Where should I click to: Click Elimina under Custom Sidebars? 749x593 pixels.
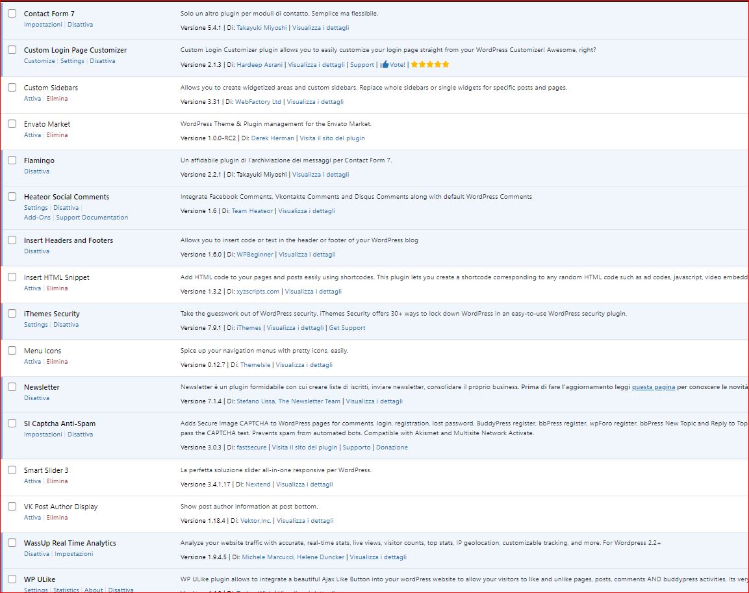(57, 98)
